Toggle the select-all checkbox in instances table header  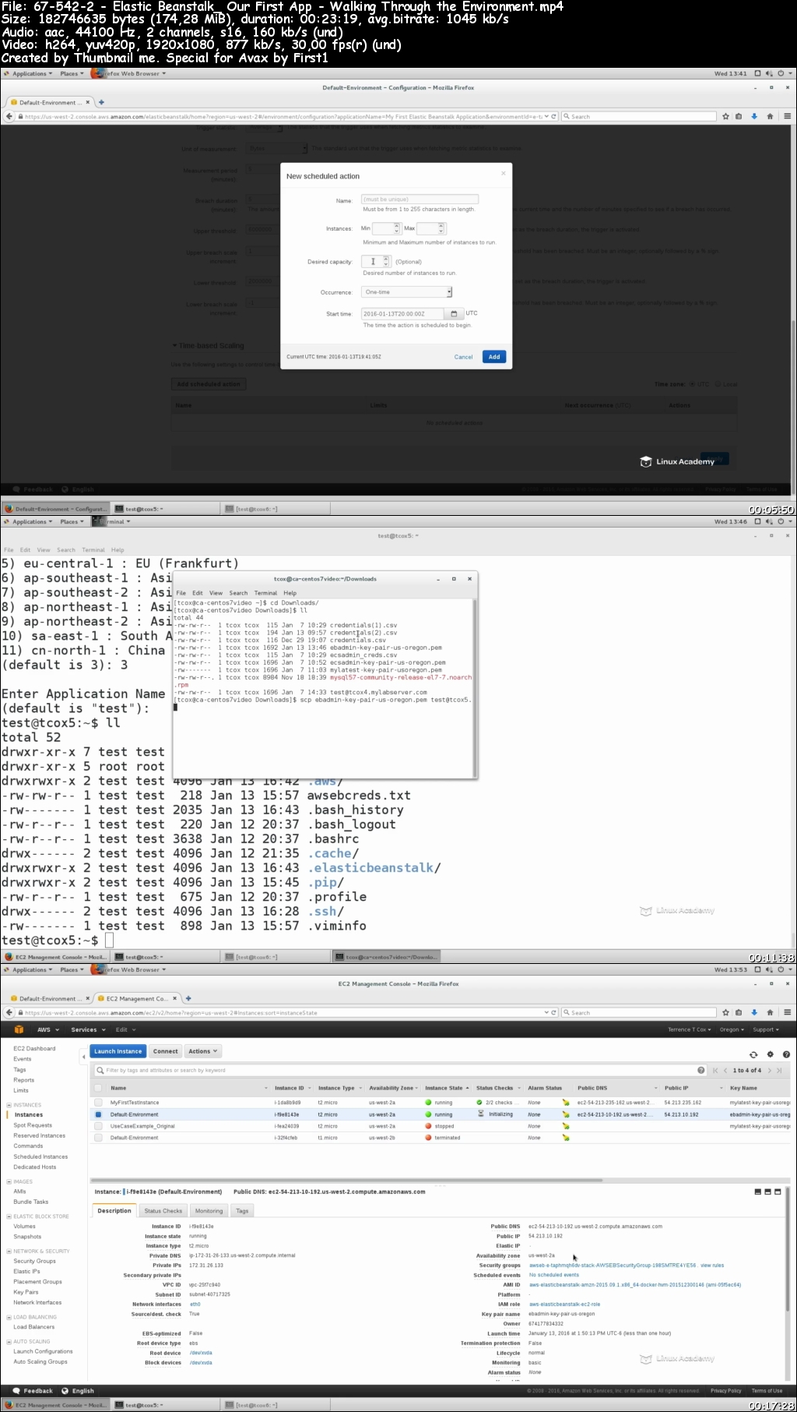(x=98, y=1088)
